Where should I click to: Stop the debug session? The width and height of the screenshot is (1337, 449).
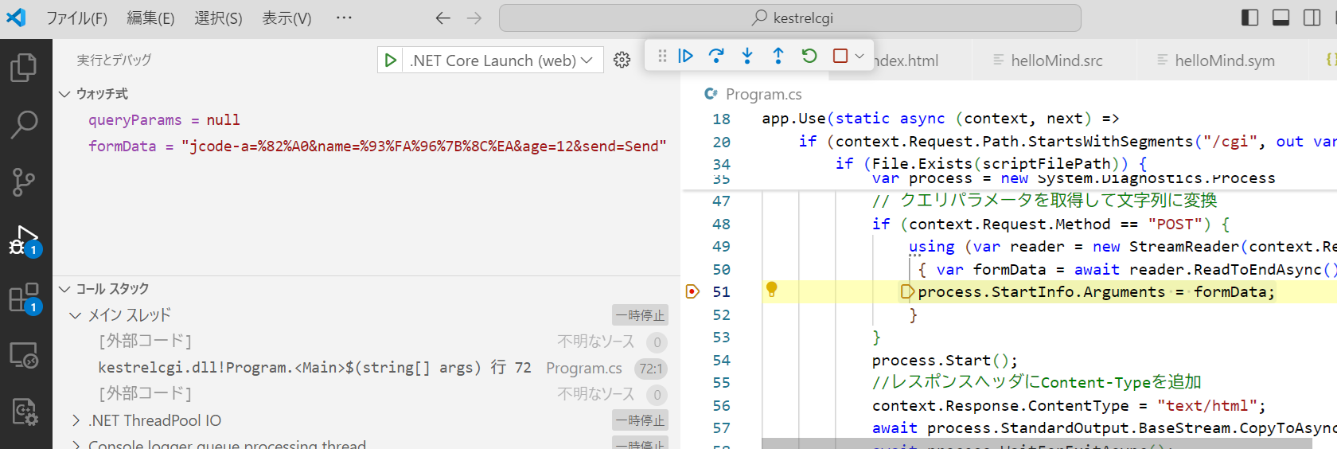840,56
